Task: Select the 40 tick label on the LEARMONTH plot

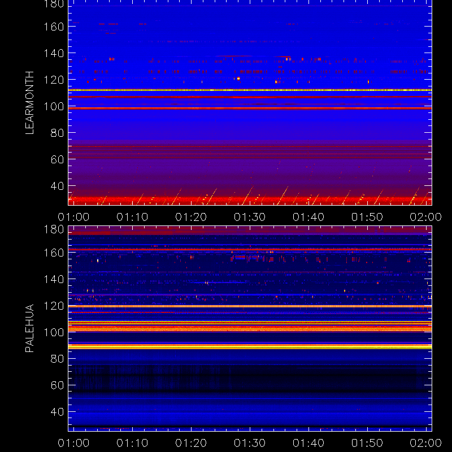Action: (x=58, y=186)
